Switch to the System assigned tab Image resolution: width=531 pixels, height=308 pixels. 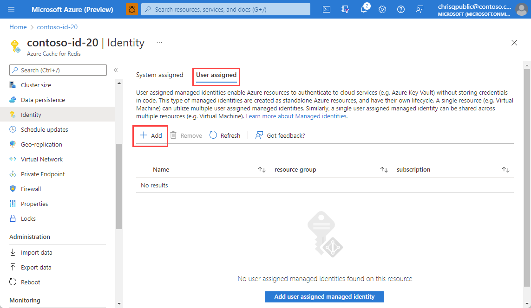point(159,75)
